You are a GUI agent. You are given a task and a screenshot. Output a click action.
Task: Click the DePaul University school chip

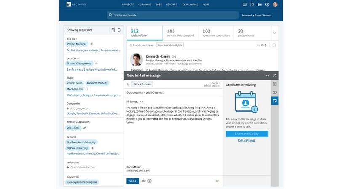pyautogui.click(x=77, y=148)
